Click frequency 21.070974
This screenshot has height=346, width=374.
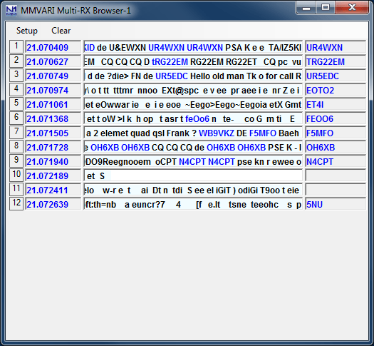point(53,91)
